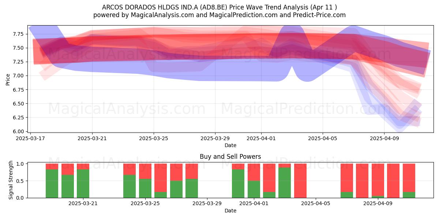Click the 2025-03-17 date tick label
The image size is (439, 219).
[31, 138]
